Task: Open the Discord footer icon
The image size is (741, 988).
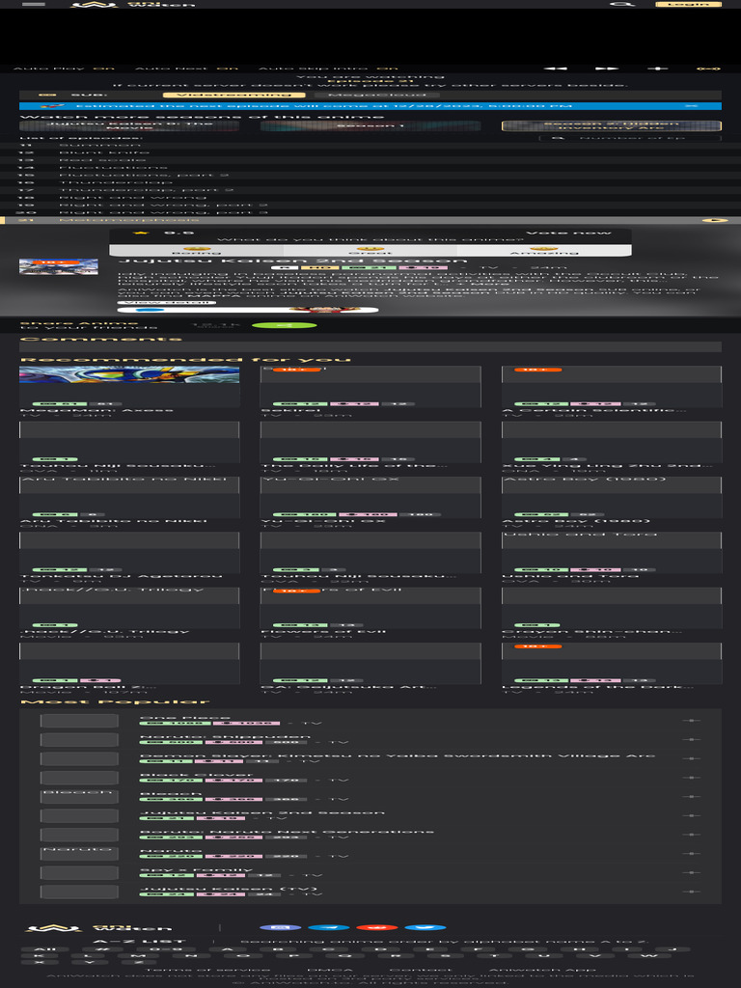Action: point(281,927)
